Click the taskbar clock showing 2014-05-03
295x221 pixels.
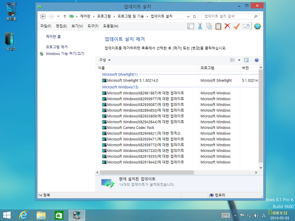pos(280,215)
